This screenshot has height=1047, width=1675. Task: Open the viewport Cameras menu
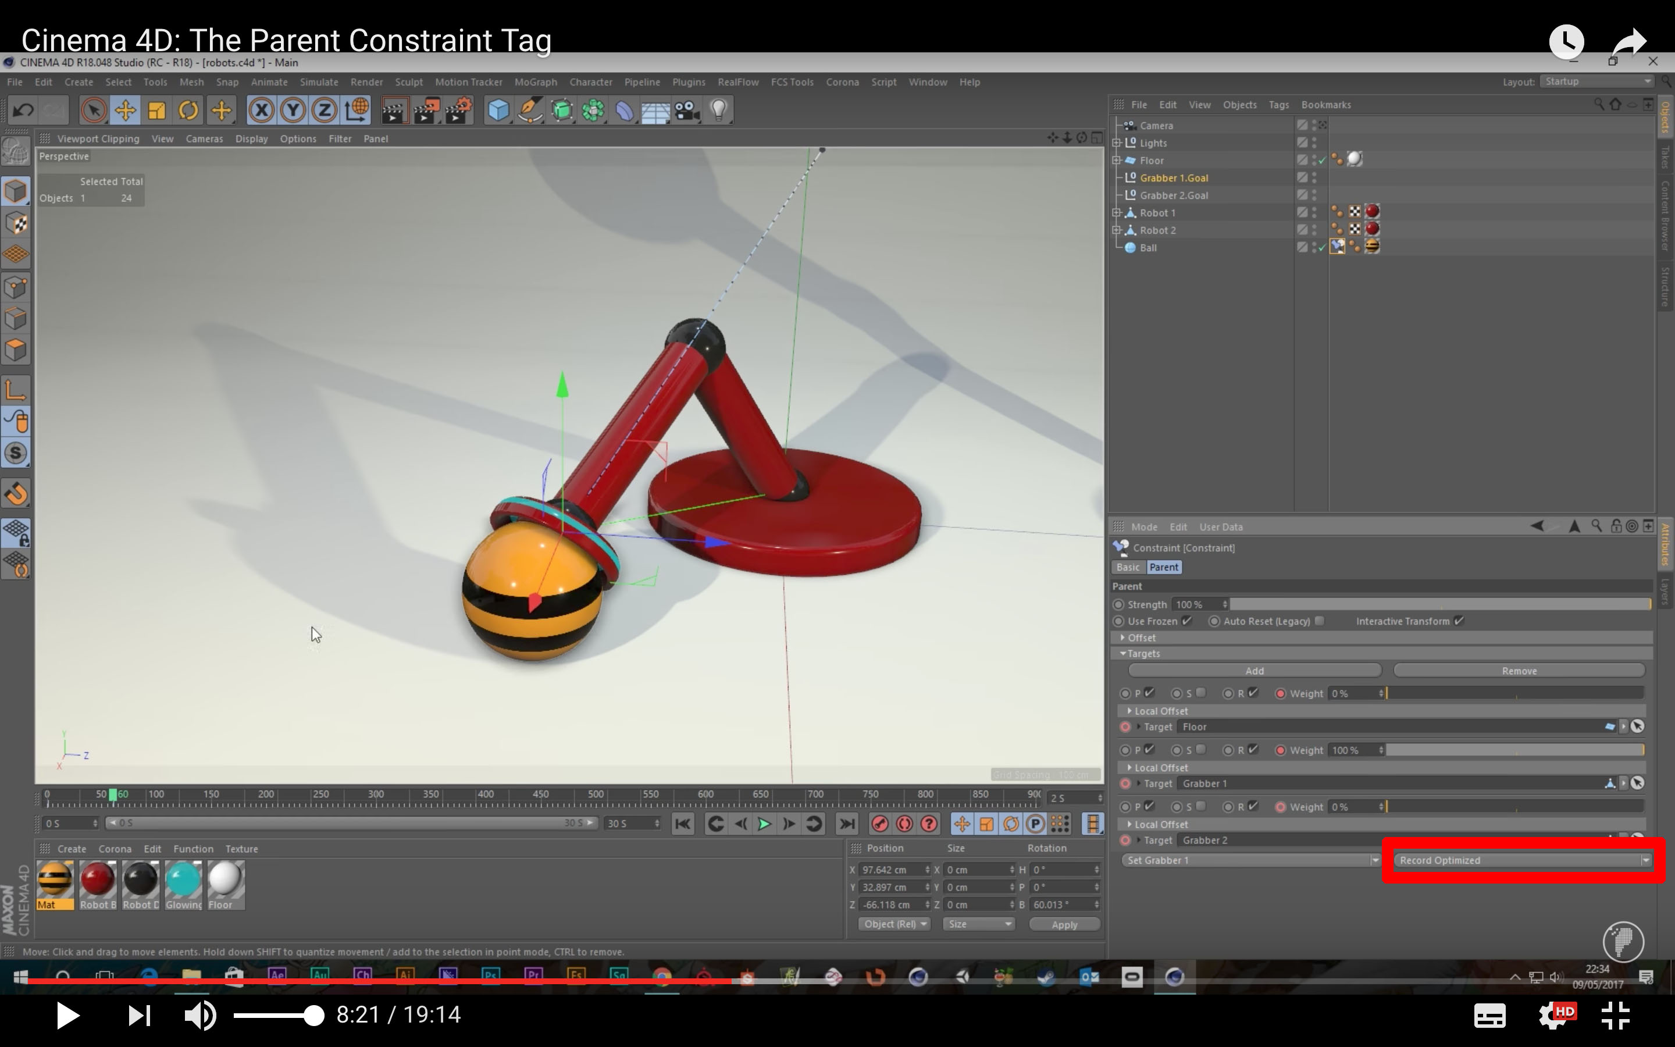[x=204, y=138]
